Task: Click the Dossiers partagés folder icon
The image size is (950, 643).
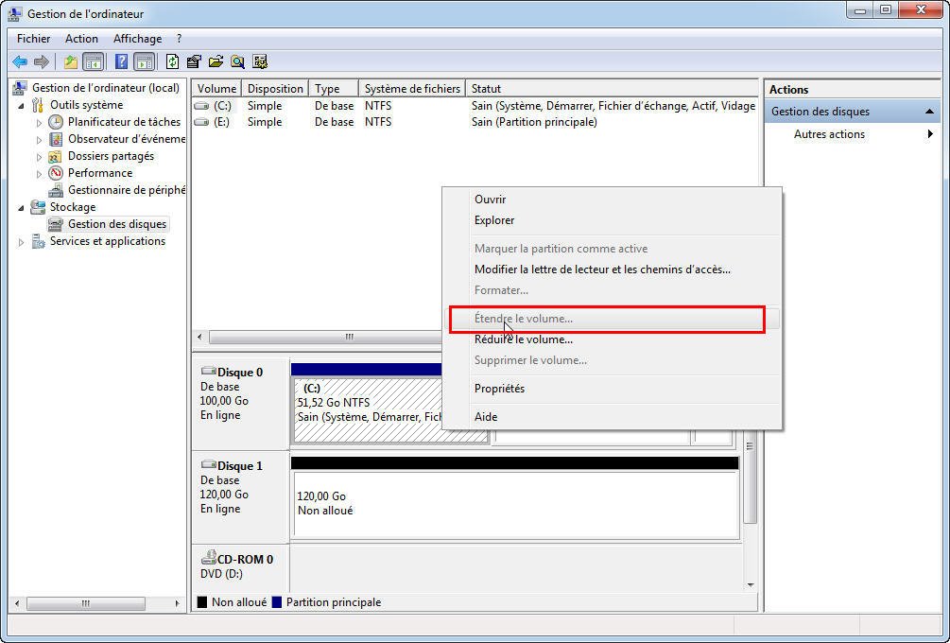Action: [56, 156]
